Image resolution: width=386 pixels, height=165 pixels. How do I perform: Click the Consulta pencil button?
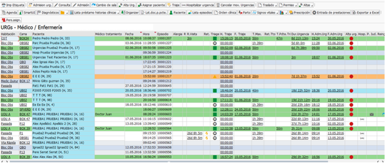point(62,5)
